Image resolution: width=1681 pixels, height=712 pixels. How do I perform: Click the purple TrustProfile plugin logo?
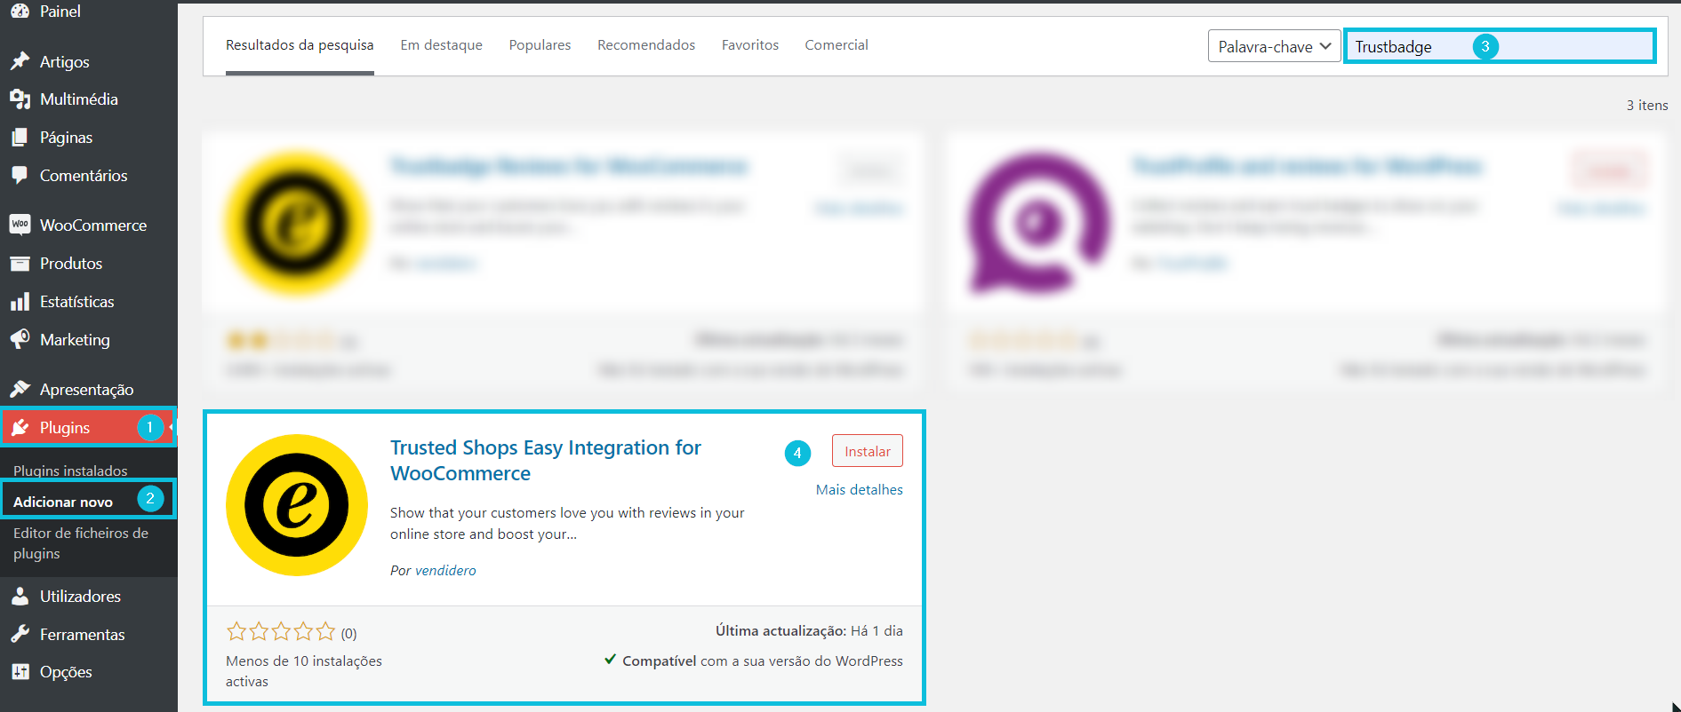tap(1039, 223)
